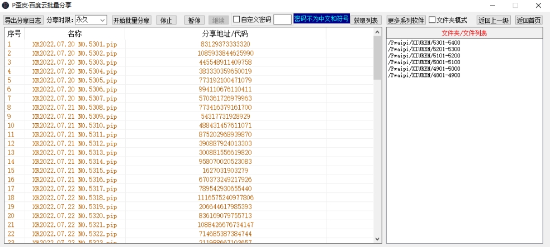
Task: Select row XR2022.07.21 NO.5314.pip
Action: pos(189,161)
